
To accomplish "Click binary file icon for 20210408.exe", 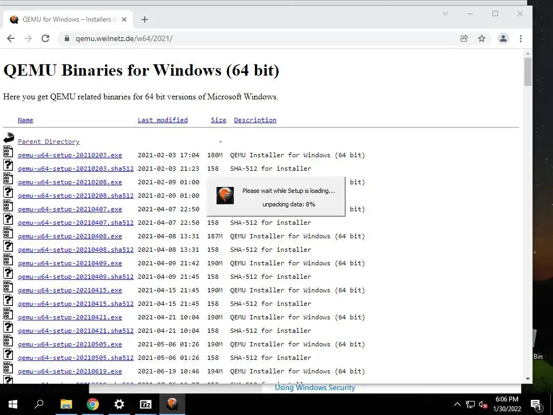I will (x=8, y=232).
